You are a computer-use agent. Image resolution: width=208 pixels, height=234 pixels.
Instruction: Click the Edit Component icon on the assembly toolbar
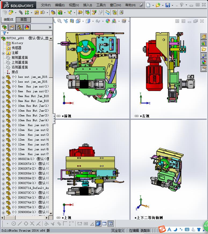click(x=5, y=12)
